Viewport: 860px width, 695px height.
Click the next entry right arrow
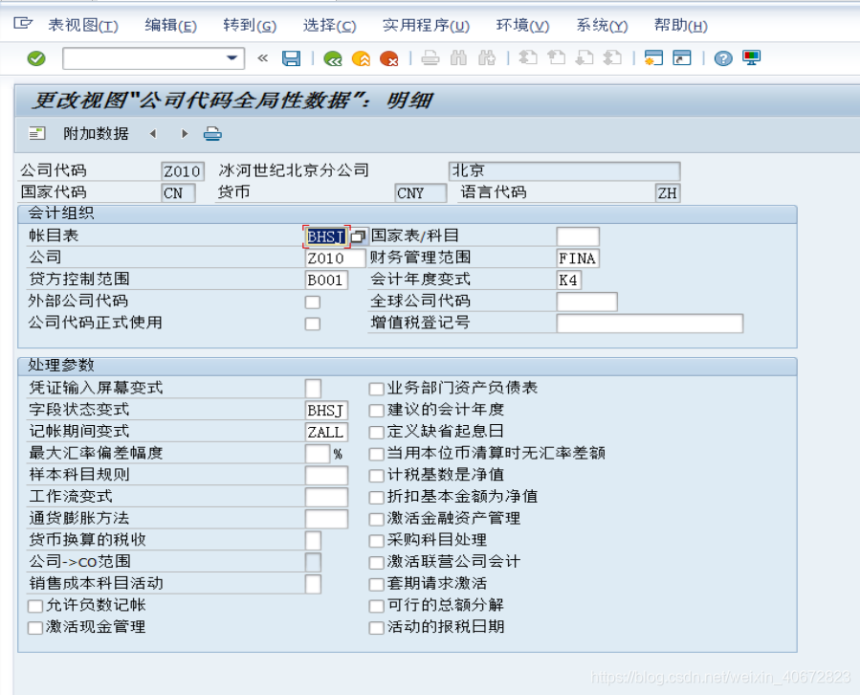[x=185, y=133]
